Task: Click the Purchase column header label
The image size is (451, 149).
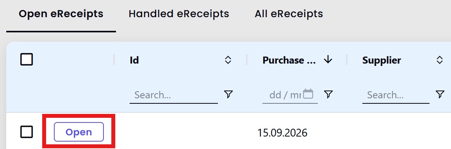Action: (289, 60)
